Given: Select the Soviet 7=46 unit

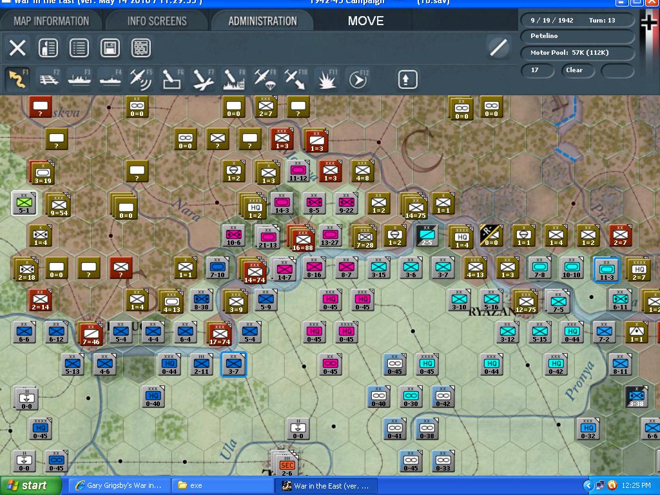Looking at the screenshot, I should point(90,333).
